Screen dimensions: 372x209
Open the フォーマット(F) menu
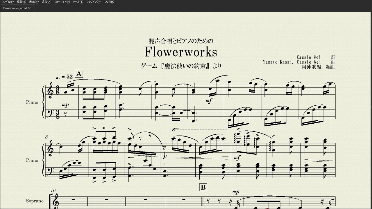coord(62,2)
